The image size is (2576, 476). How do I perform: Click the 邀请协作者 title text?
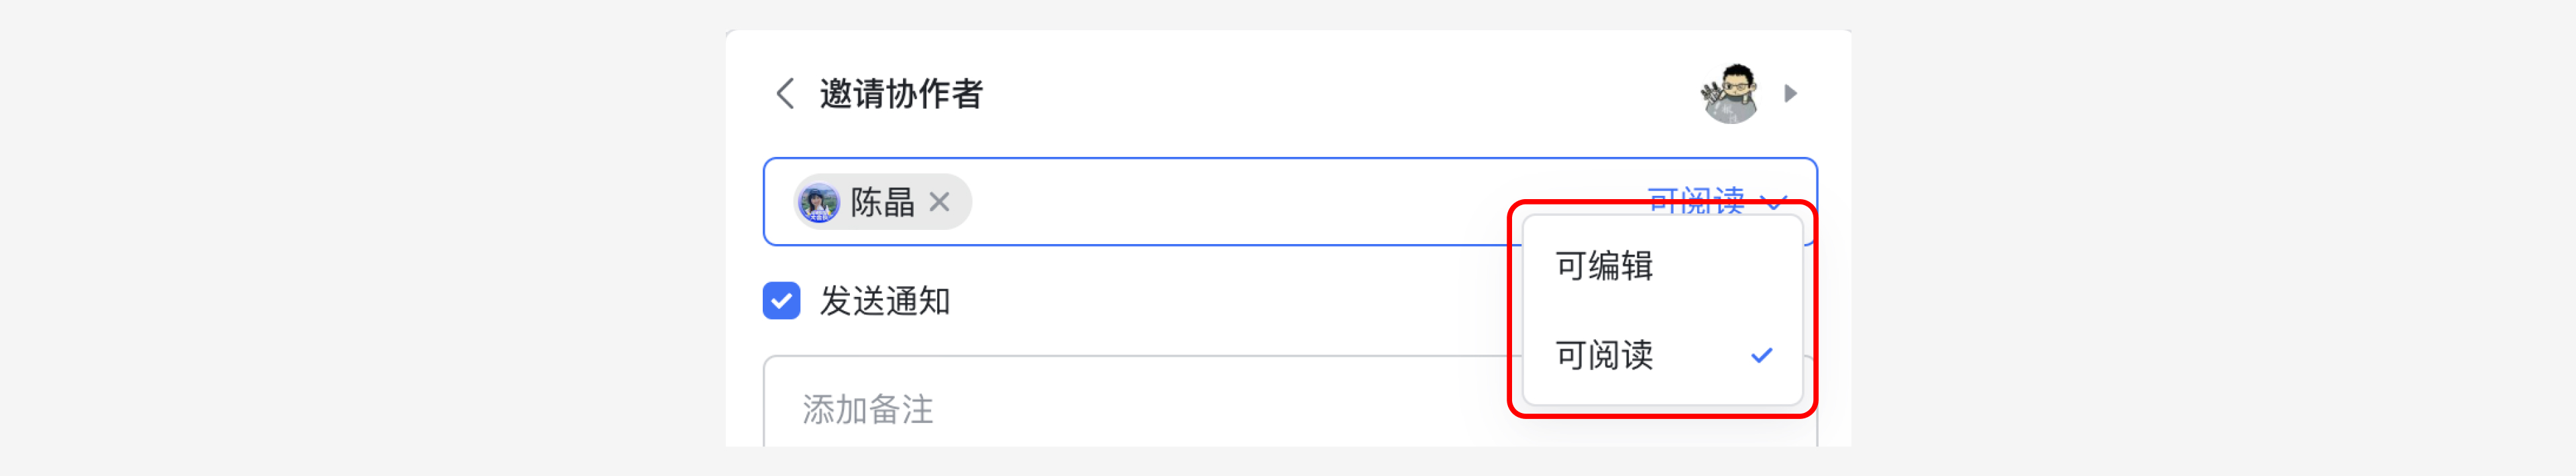point(901,94)
